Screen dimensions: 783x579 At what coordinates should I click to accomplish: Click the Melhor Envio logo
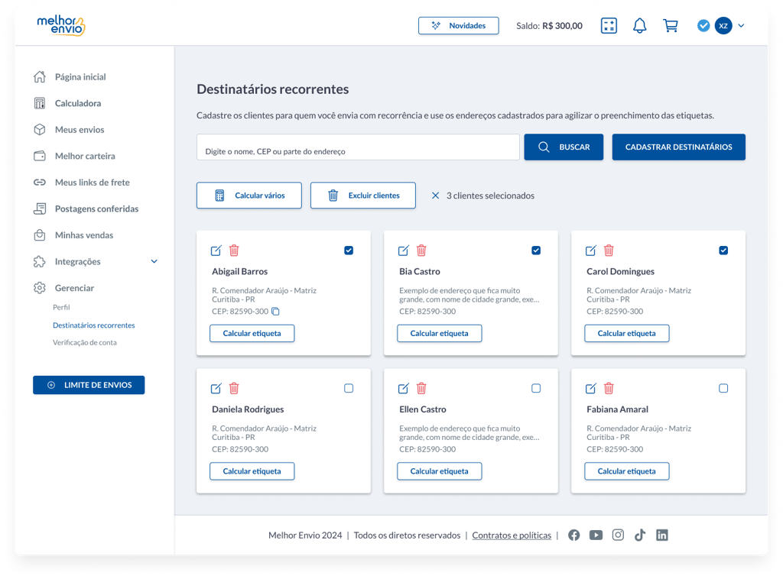click(61, 25)
